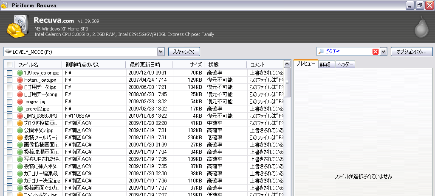Click into the ピクチャ filter text field
The height and width of the screenshot is (196, 435).
[348, 51]
